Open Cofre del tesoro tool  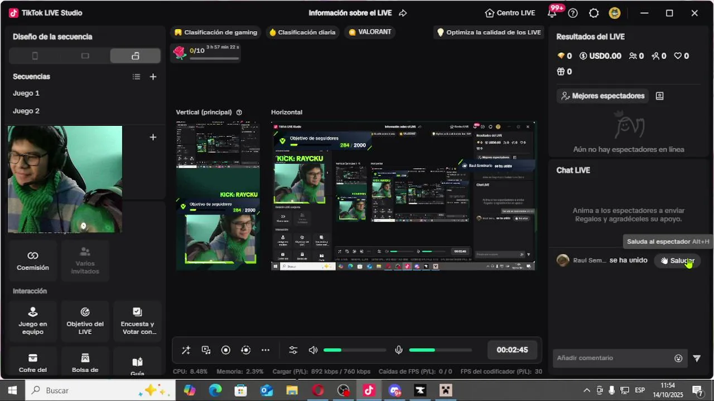[x=33, y=362]
